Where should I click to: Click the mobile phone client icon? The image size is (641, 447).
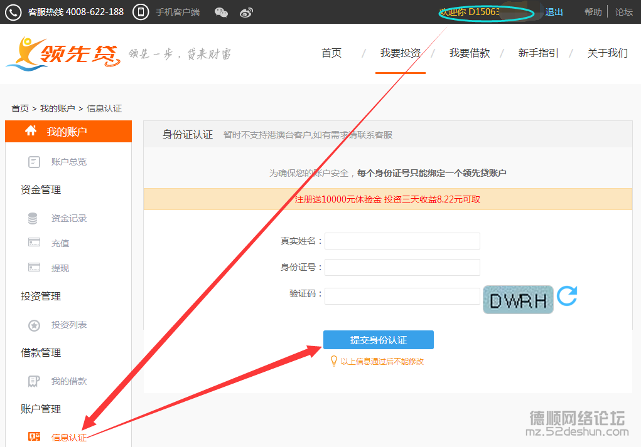click(x=141, y=12)
